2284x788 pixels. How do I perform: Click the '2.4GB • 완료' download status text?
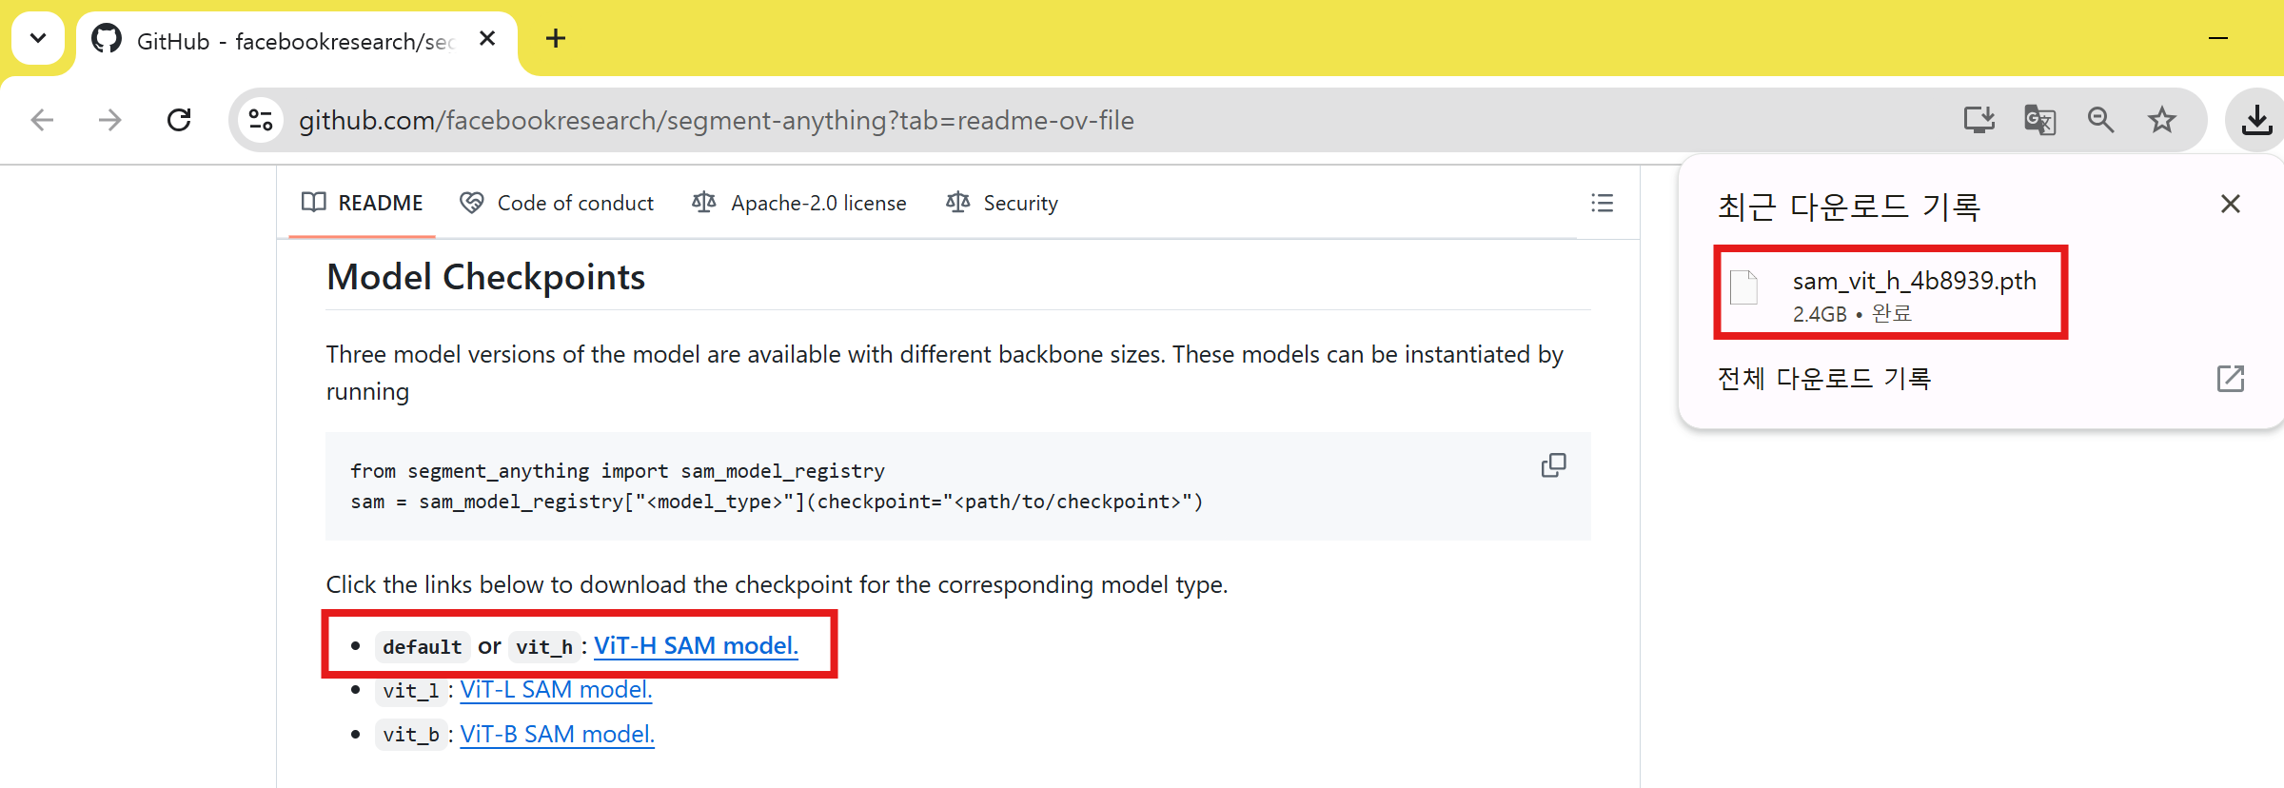[1852, 313]
